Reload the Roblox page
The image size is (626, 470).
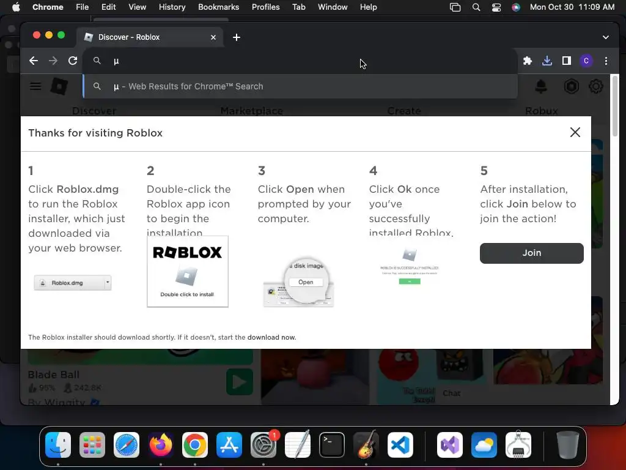click(73, 61)
